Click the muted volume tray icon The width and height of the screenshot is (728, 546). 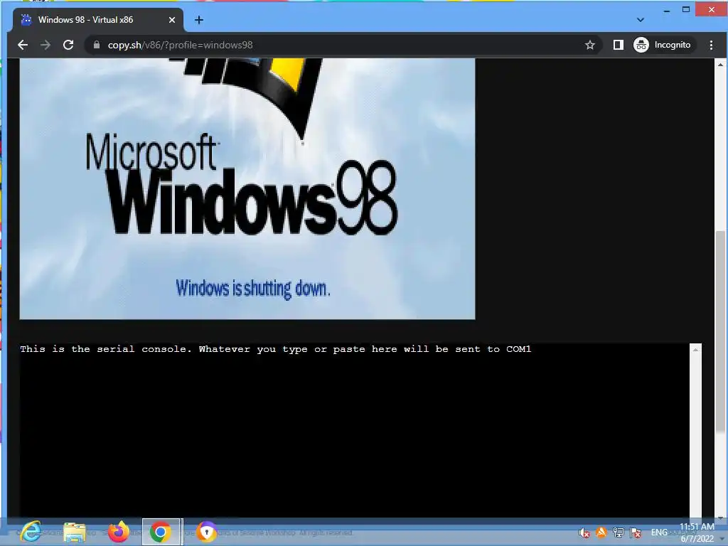point(584,532)
